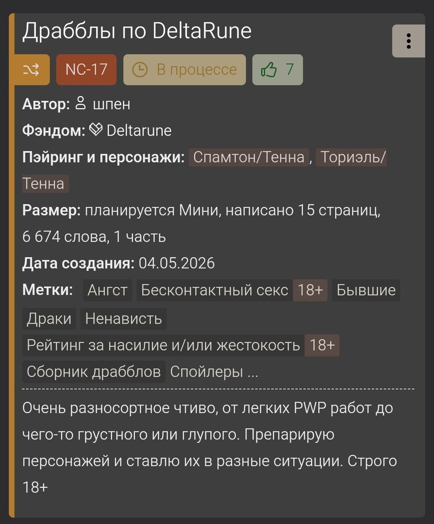Viewport: 434px width, 524px height.
Task: Open the 'Ангст' tag
Action: [x=108, y=290]
